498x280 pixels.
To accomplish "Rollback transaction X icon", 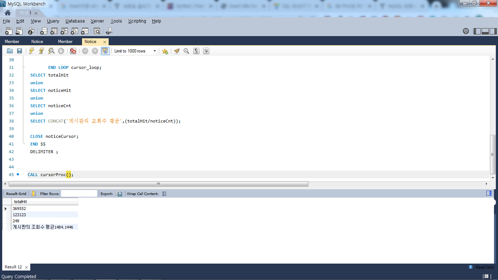I will (95, 51).
